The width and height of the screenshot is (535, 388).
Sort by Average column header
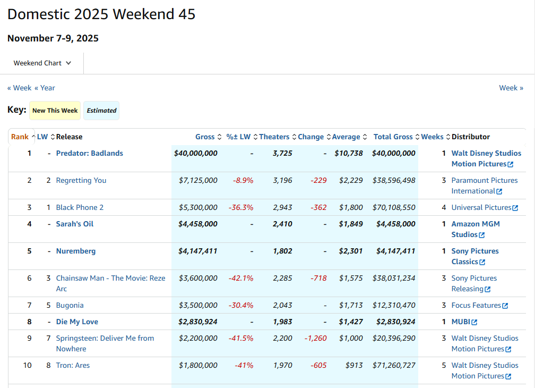tap(346, 137)
